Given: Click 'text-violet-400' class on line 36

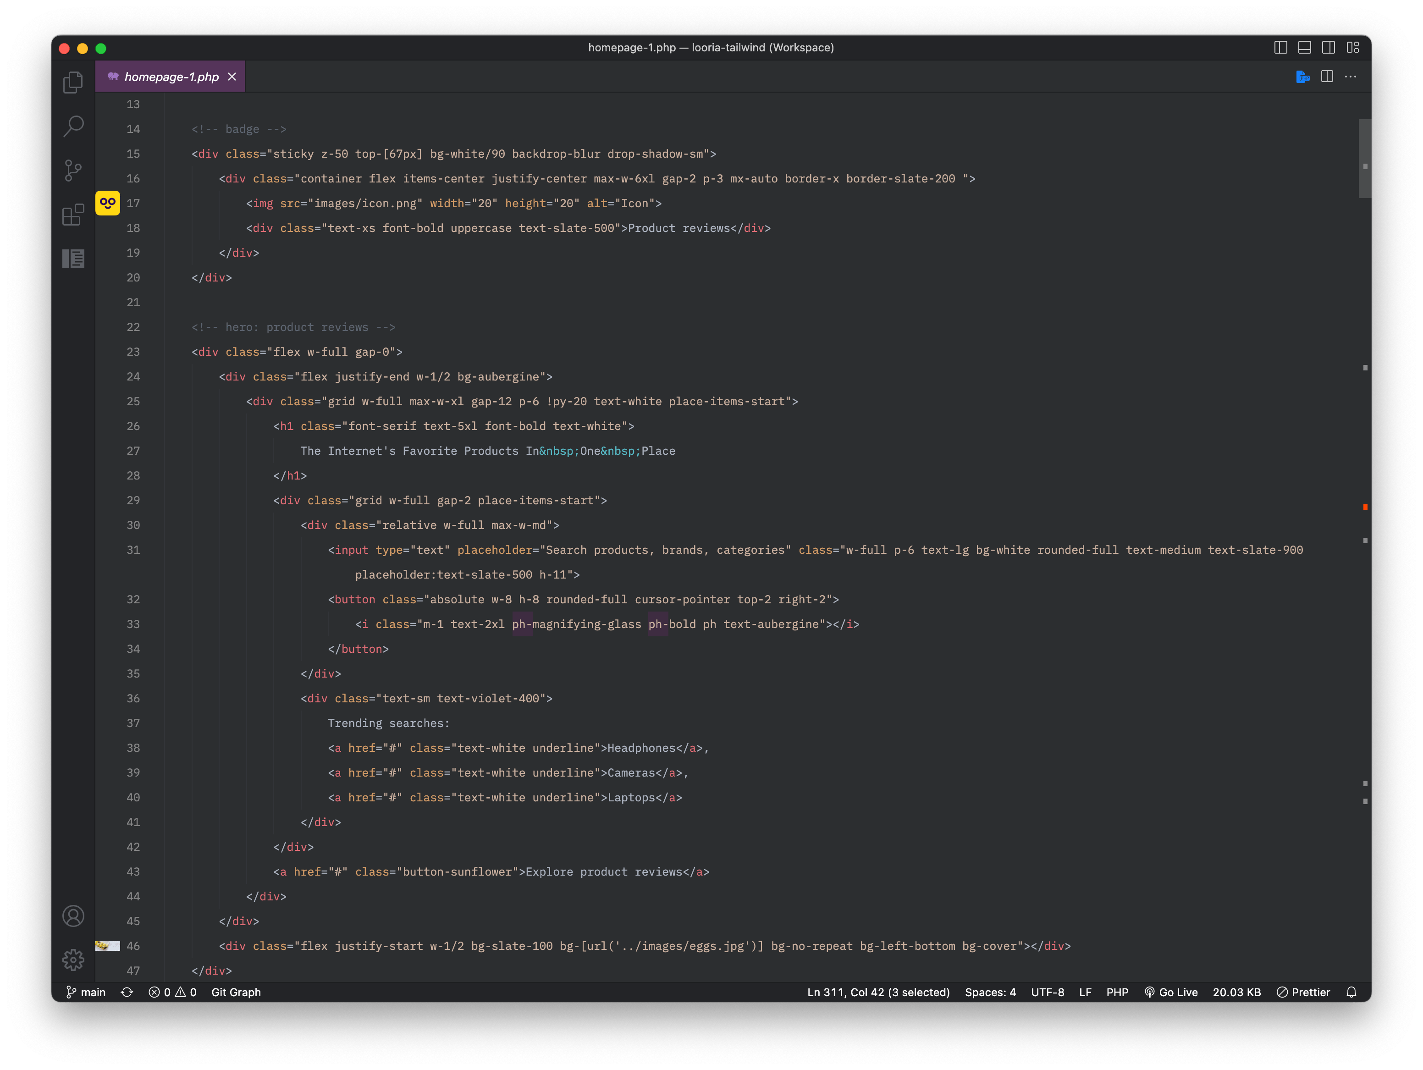Looking at the screenshot, I should pos(488,698).
